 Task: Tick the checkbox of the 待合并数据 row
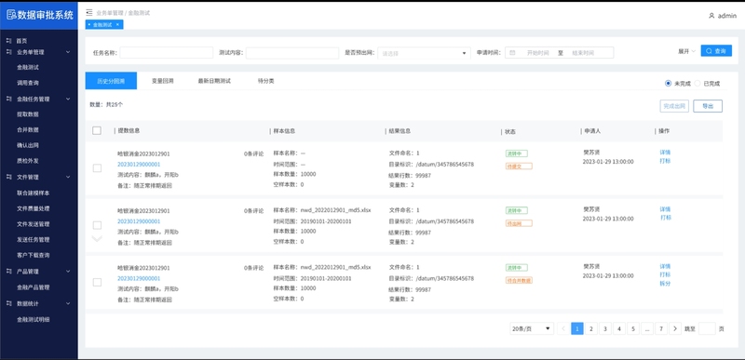(97, 282)
